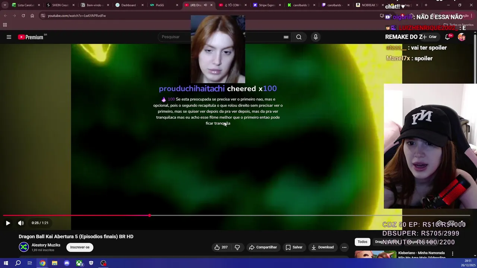Open the tab search dropdown arrow

pos(4,5)
